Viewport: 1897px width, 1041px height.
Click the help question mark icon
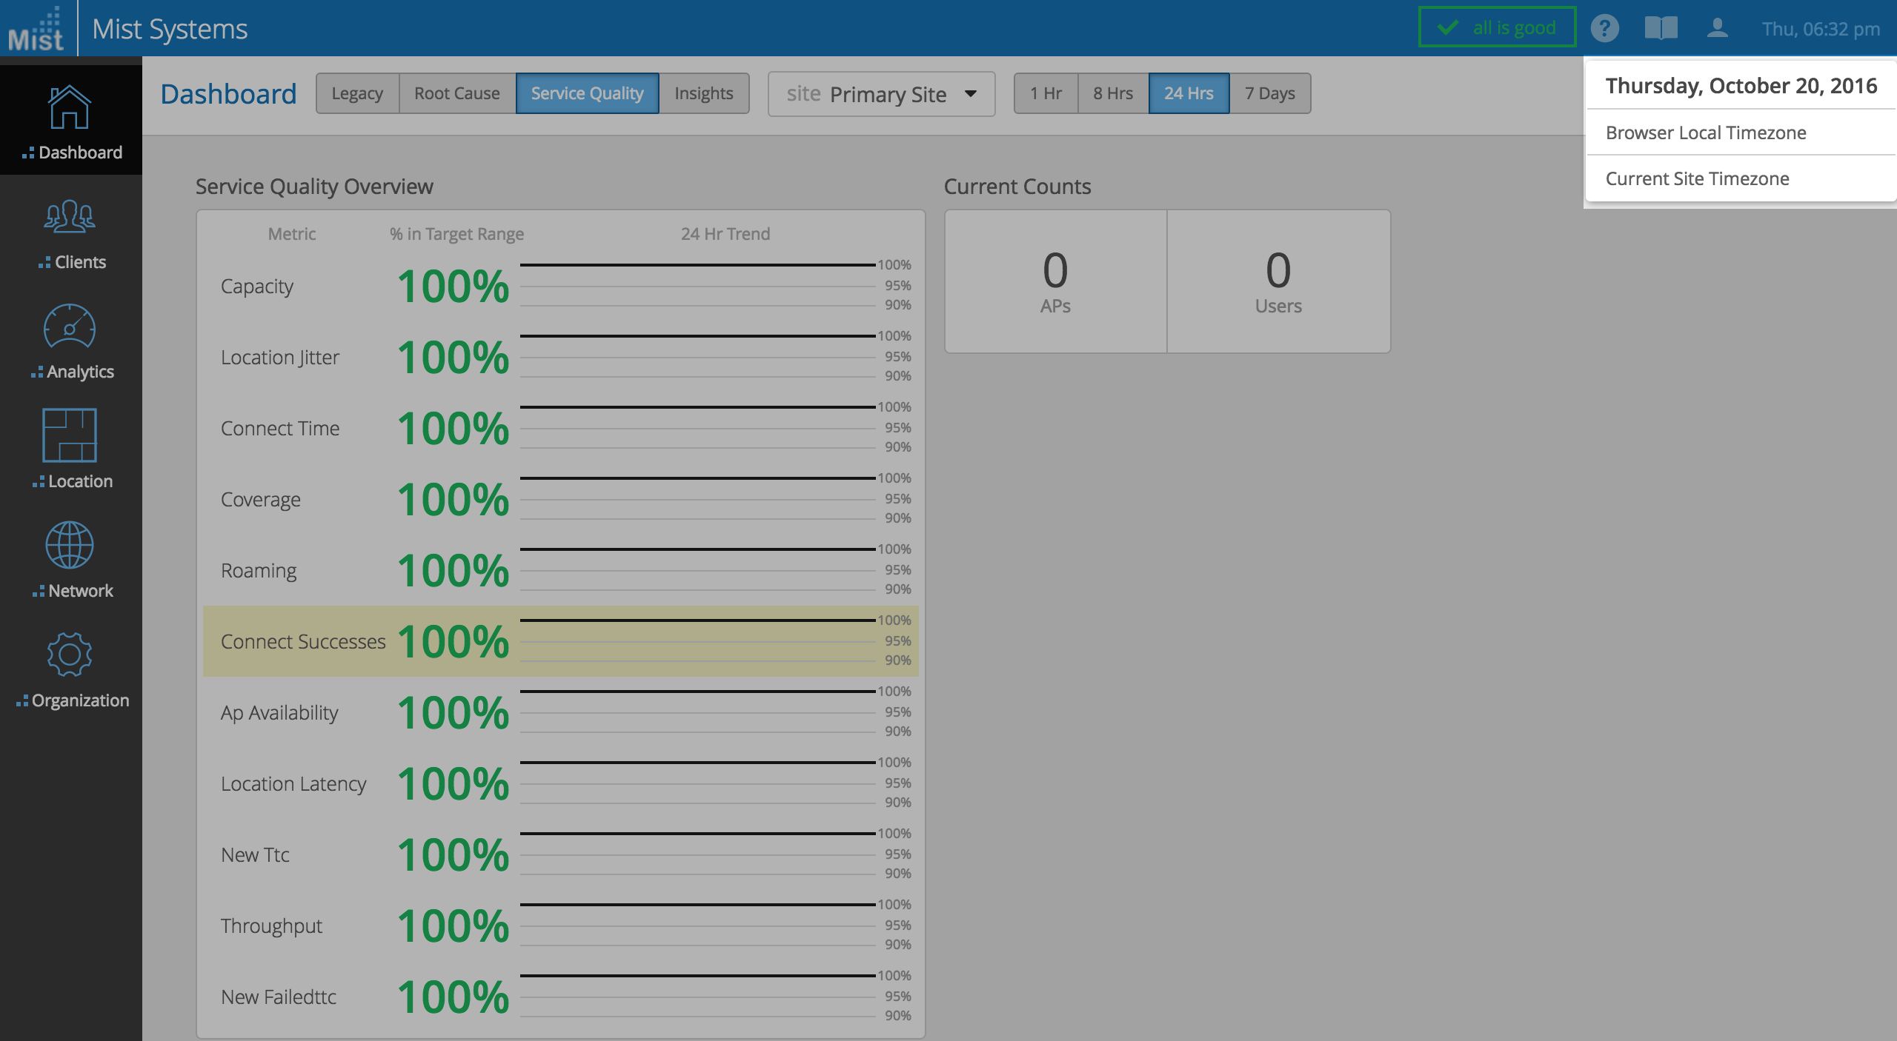[1604, 29]
